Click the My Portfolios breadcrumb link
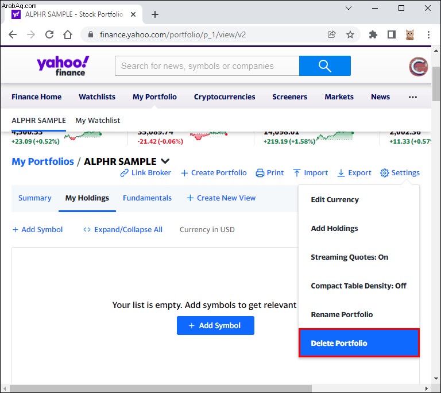 [42, 161]
